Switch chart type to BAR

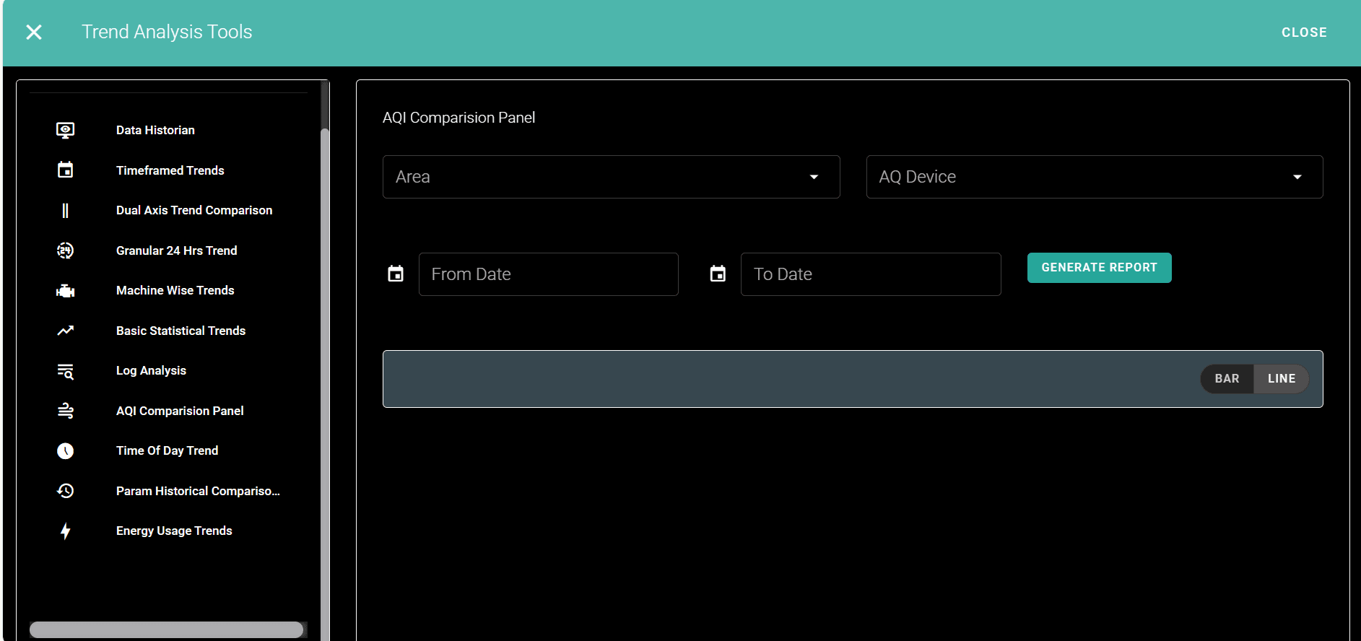tap(1227, 379)
